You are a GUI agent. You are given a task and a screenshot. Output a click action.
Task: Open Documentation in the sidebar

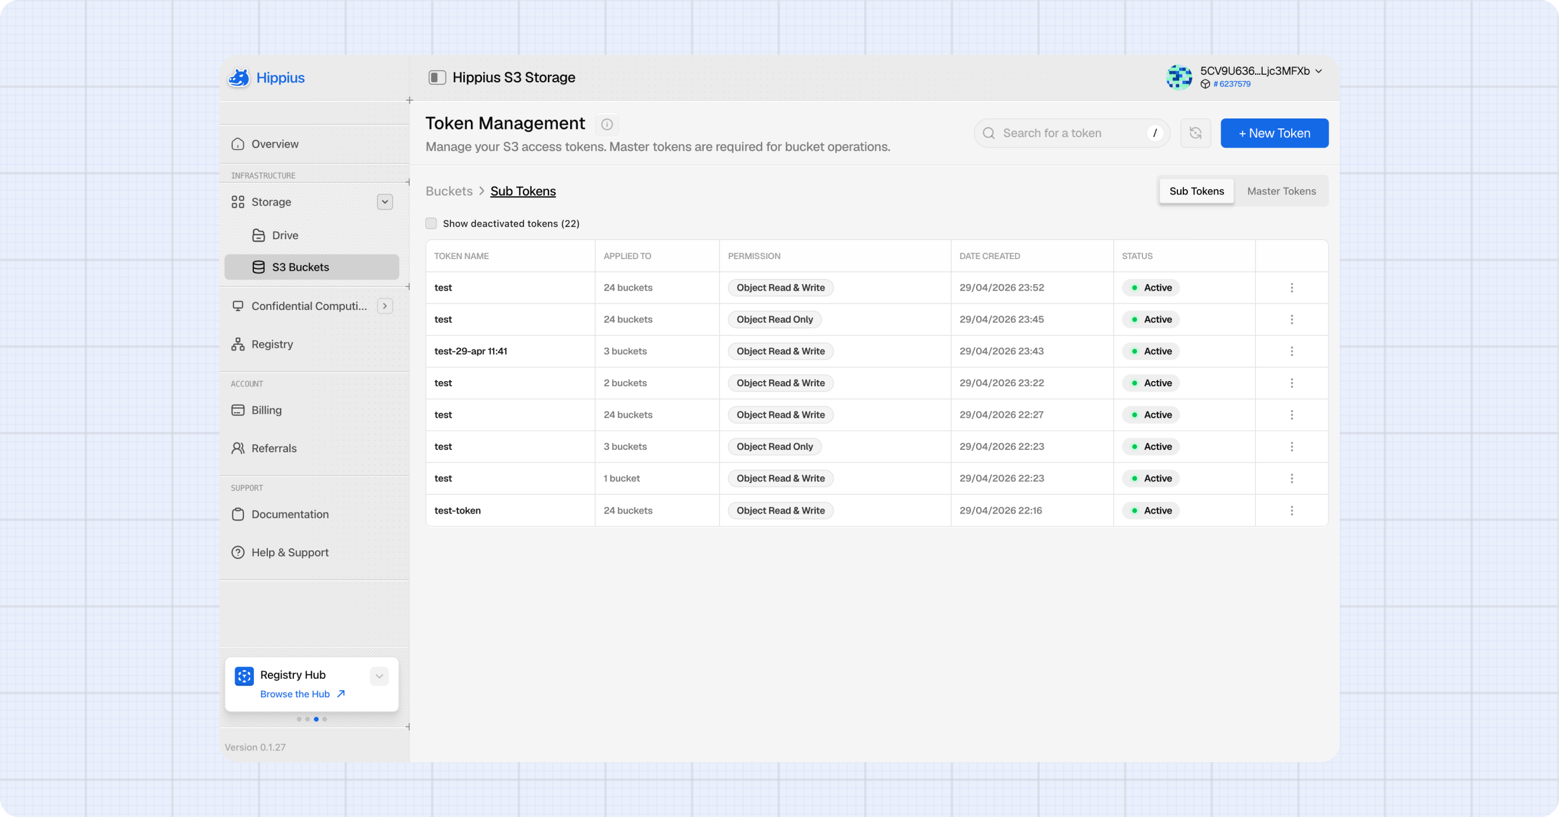[x=312, y=514]
